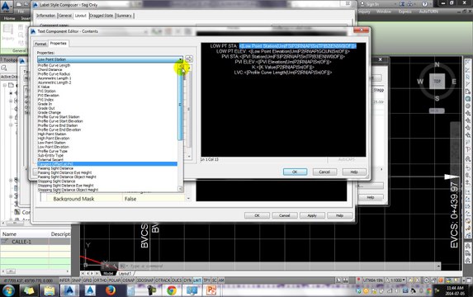Click Help in the Text Component Editor
This screenshot has width=473, height=297.
coord(354,172)
